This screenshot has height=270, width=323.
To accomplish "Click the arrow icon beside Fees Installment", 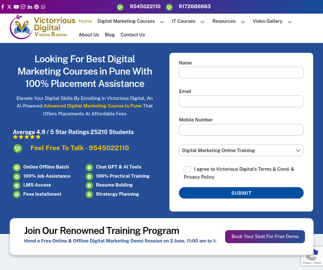I will [x=17, y=194].
